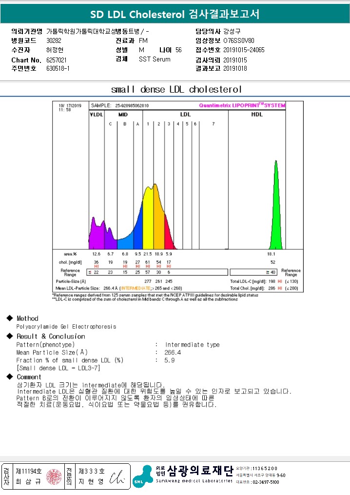Click examiner name "최삼규"

click(29, 482)
